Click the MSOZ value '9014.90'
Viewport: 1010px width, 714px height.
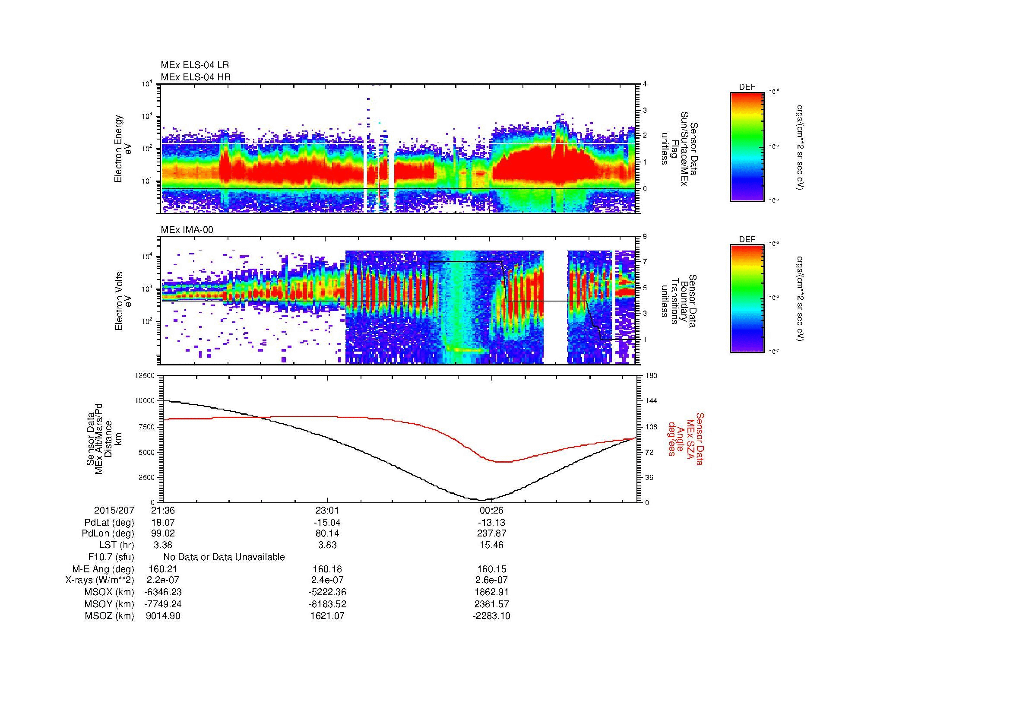coord(163,616)
